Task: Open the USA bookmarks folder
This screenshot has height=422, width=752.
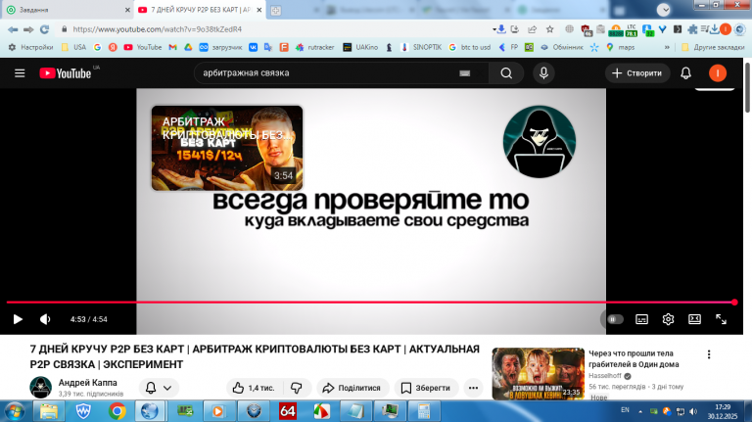Action: [73, 47]
